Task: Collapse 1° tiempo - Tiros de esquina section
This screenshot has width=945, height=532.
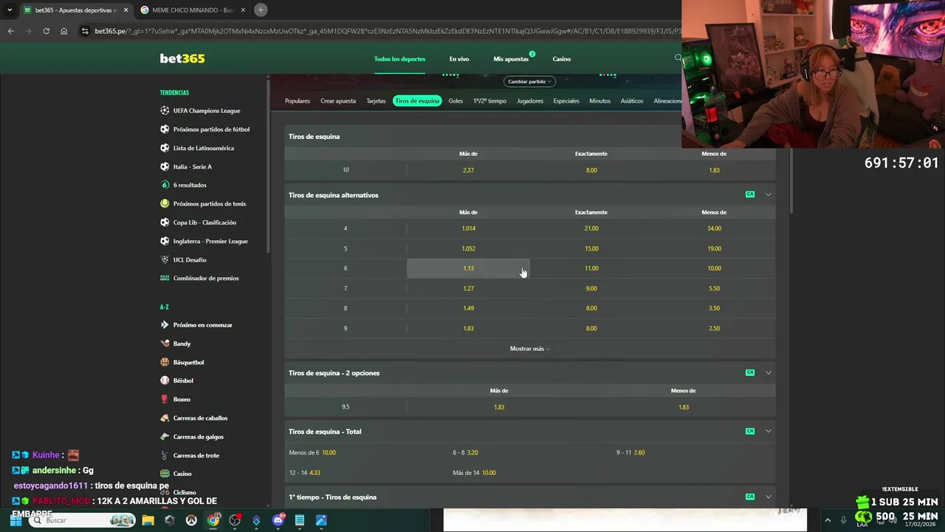Action: pos(768,497)
